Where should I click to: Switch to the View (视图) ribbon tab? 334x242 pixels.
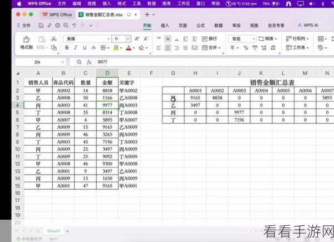[x=254, y=26]
